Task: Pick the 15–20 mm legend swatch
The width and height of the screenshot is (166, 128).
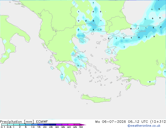Action: (41, 125)
